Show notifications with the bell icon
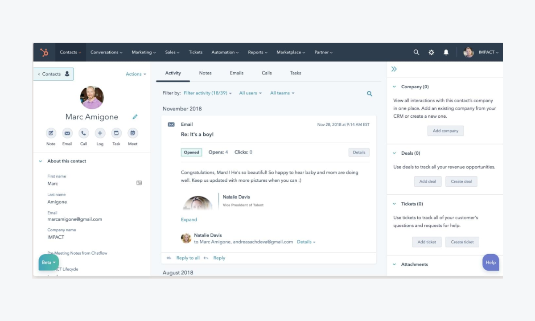Image resolution: width=535 pixels, height=321 pixels. click(446, 52)
